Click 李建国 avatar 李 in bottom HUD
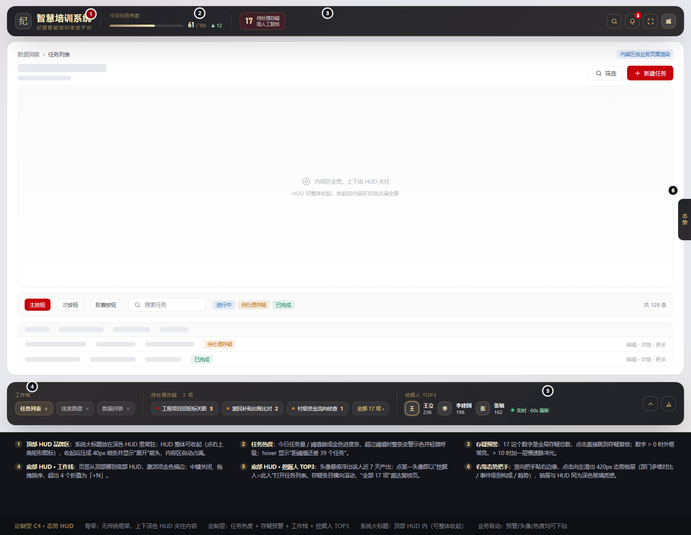 click(x=445, y=408)
